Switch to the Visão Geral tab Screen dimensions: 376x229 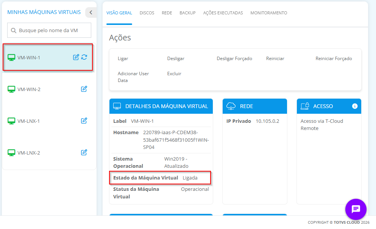(x=119, y=13)
